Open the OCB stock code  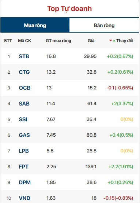coord(24,88)
